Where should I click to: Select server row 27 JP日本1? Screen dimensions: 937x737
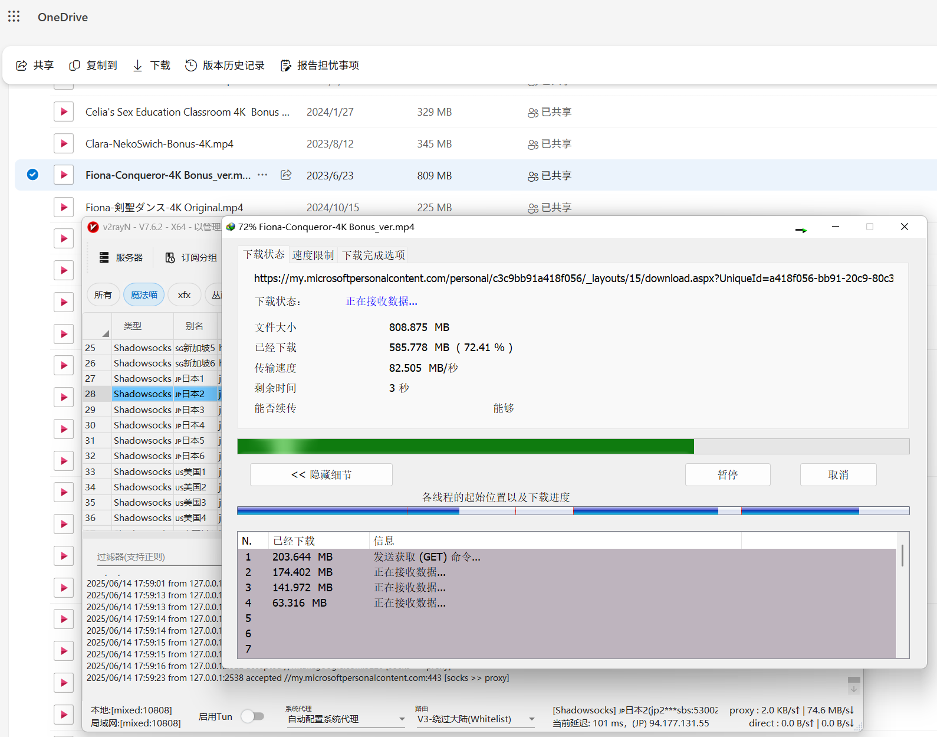click(x=152, y=379)
